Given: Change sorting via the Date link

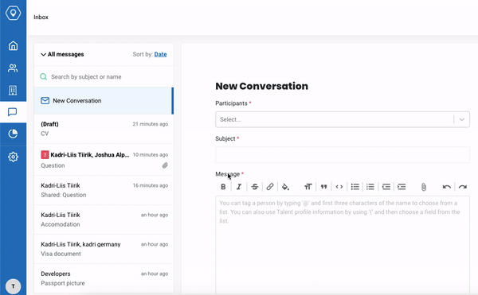Looking at the screenshot, I should [160, 54].
